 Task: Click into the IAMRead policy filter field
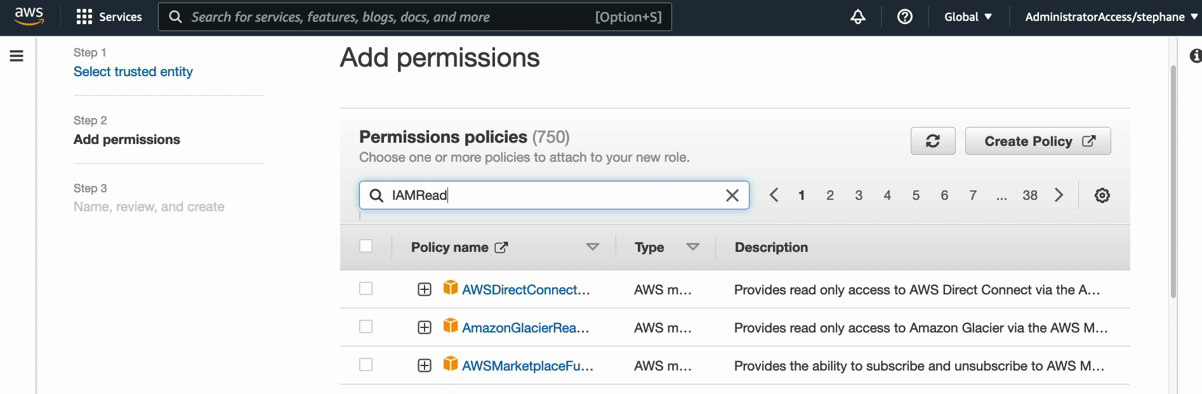coord(554,195)
